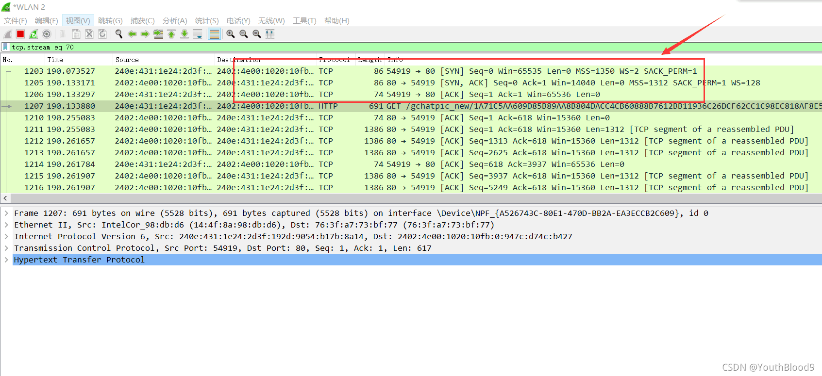Select packet 1211 row
Image resolution: width=822 pixels, height=376 pixels.
[x=411, y=129]
